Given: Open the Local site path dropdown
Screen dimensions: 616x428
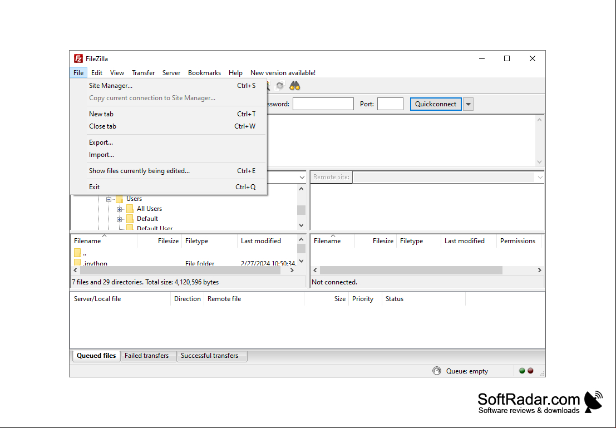Looking at the screenshot, I should tap(302, 177).
